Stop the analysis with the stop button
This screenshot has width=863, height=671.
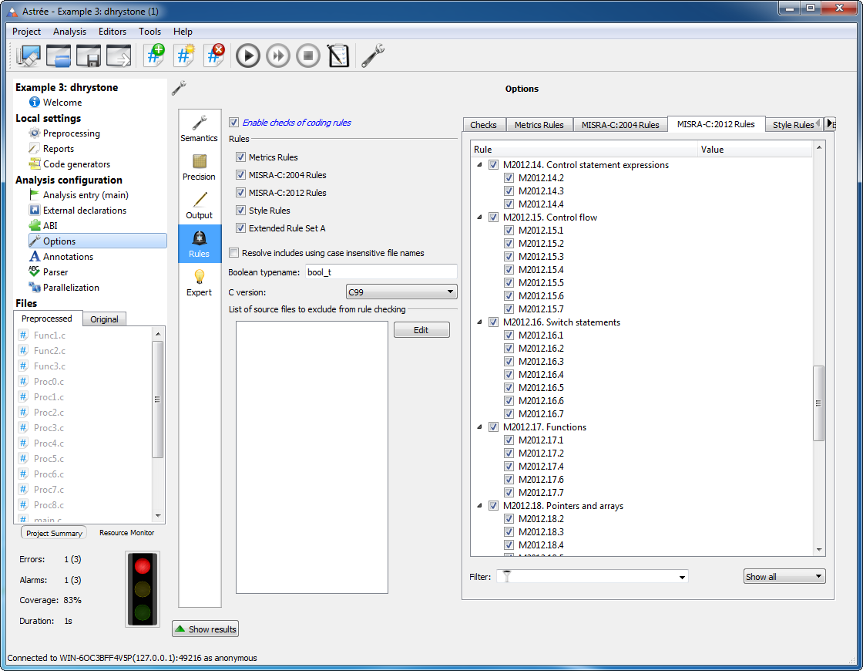(x=308, y=56)
